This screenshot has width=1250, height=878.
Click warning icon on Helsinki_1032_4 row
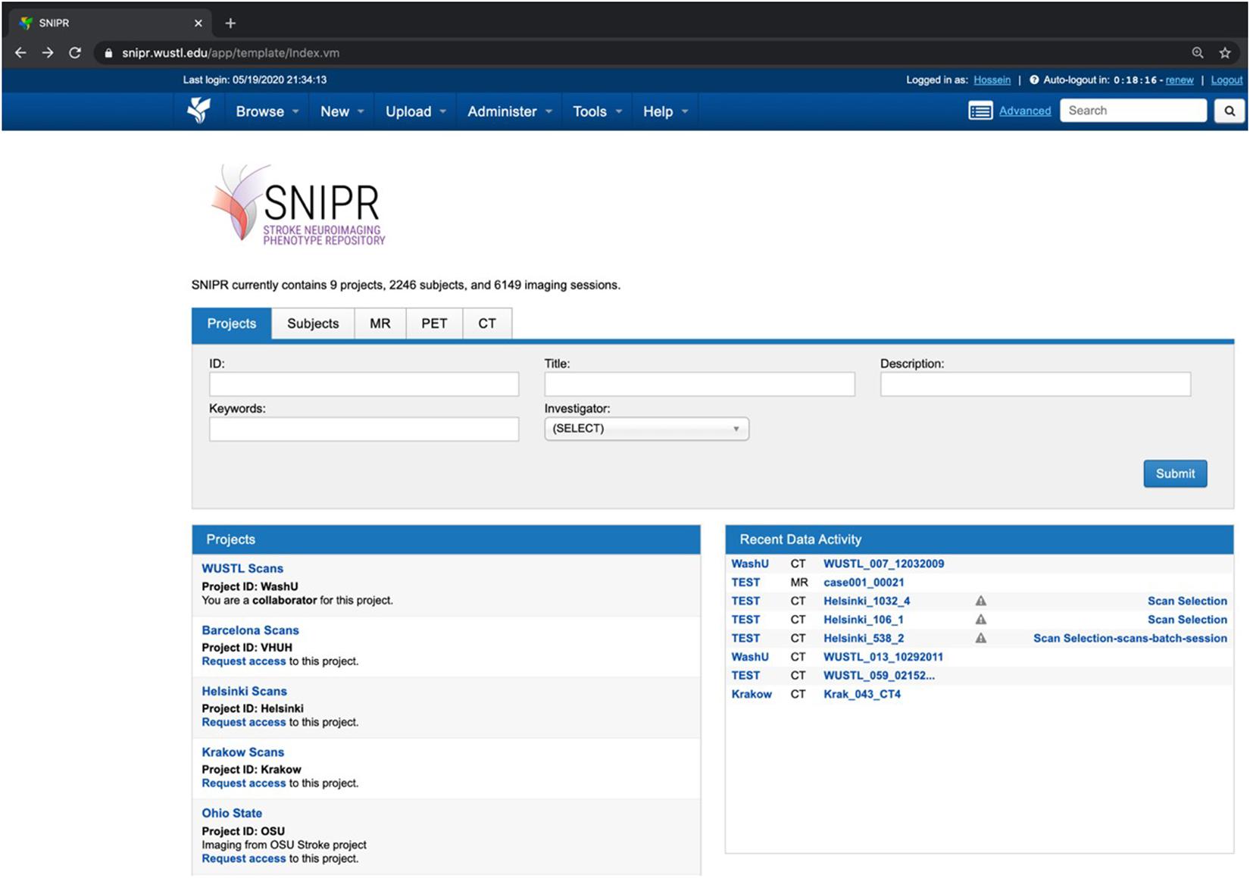click(981, 601)
